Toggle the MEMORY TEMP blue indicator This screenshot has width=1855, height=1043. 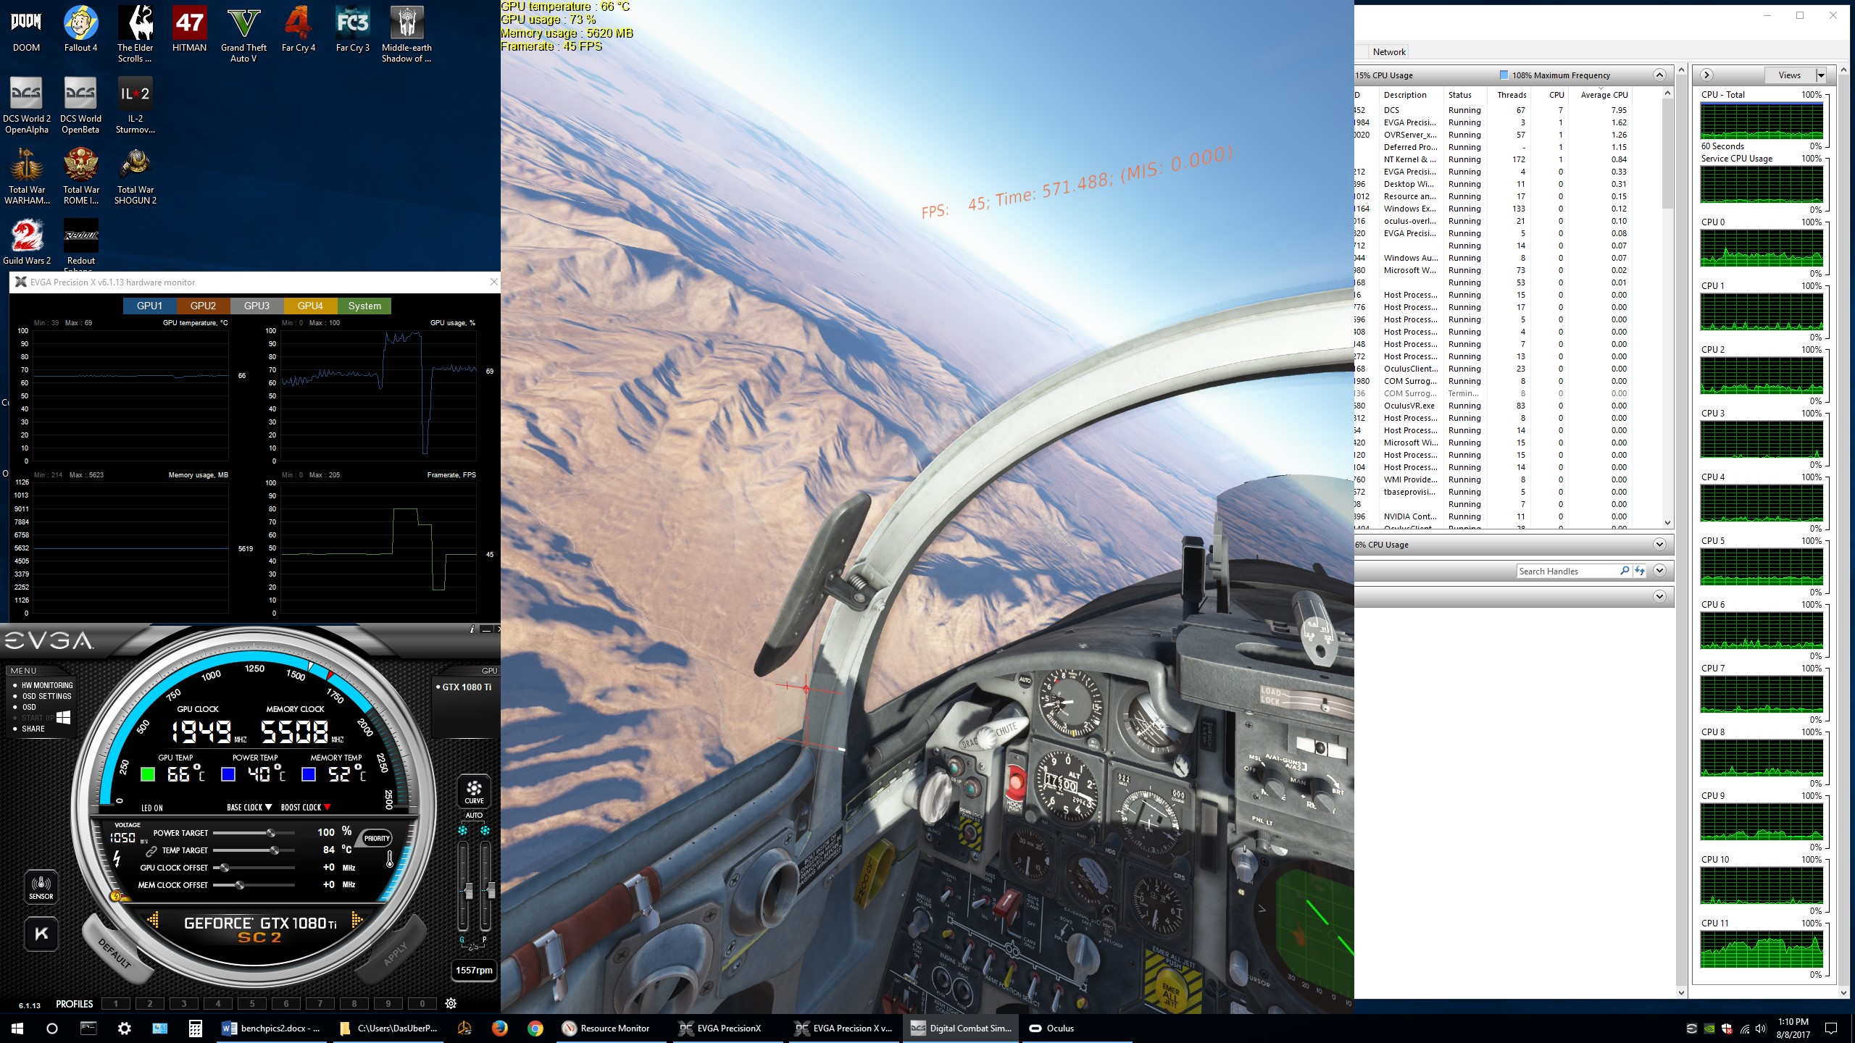coord(309,774)
